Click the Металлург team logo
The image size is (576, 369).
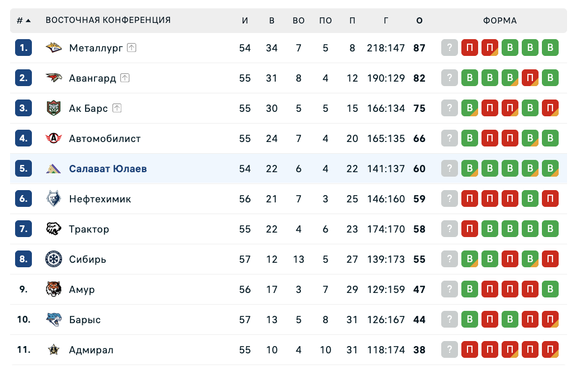coord(54,48)
